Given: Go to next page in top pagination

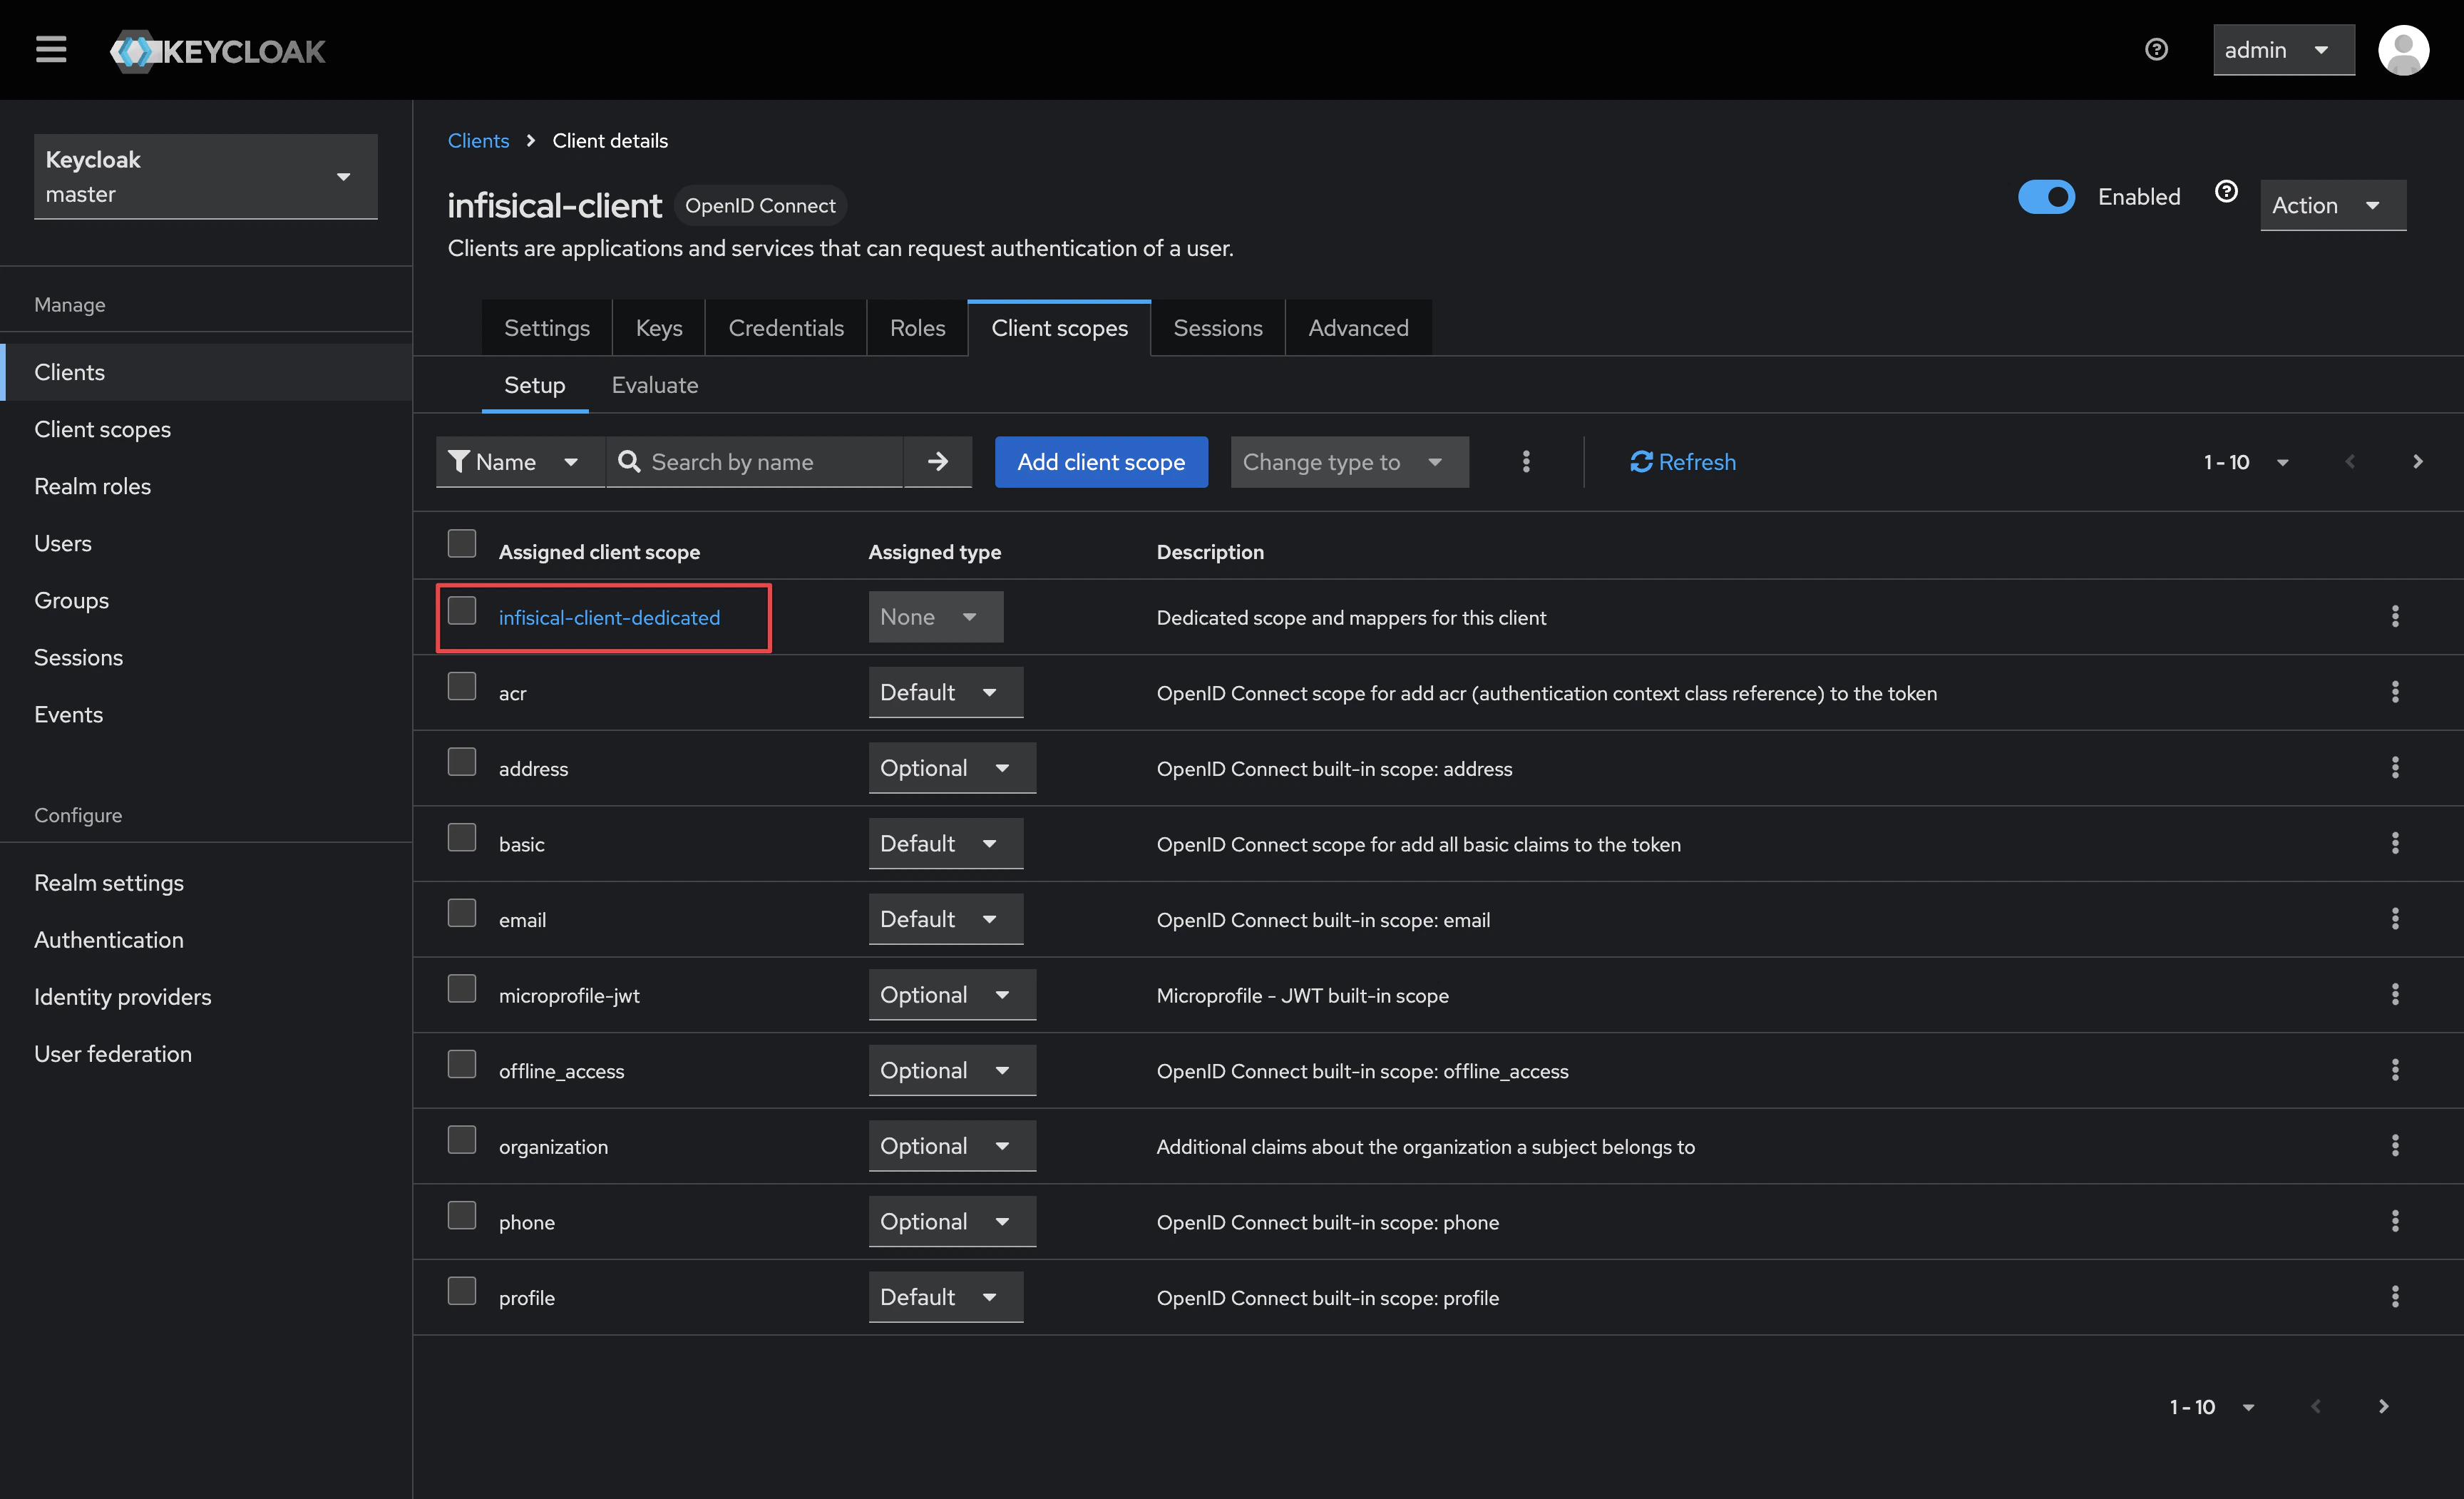Looking at the screenshot, I should [2418, 461].
